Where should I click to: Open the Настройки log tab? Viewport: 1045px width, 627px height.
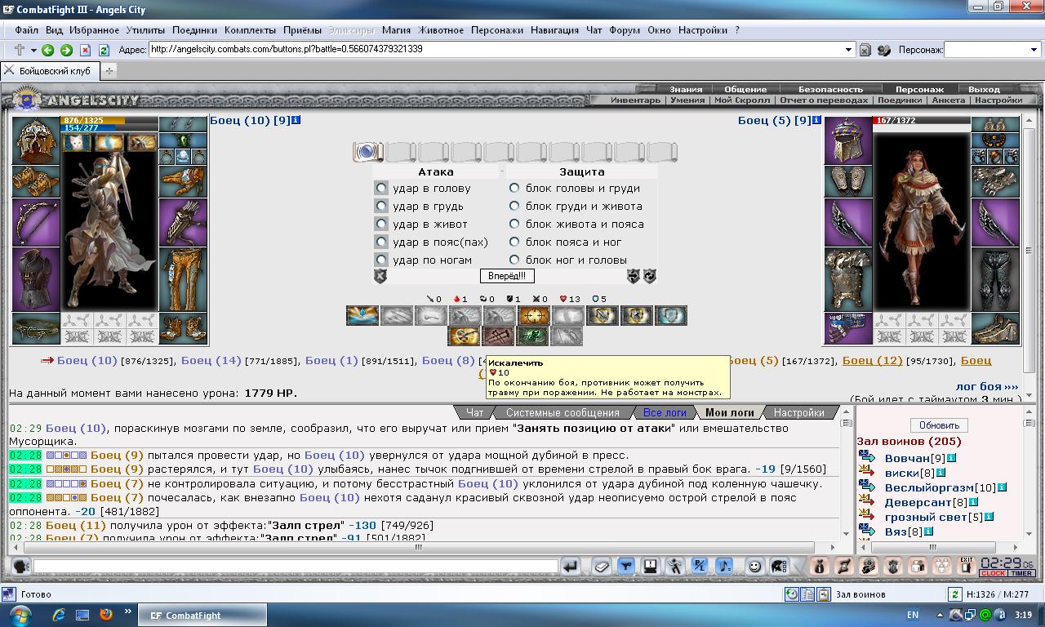pyautogui.click(x=798, y=413)
